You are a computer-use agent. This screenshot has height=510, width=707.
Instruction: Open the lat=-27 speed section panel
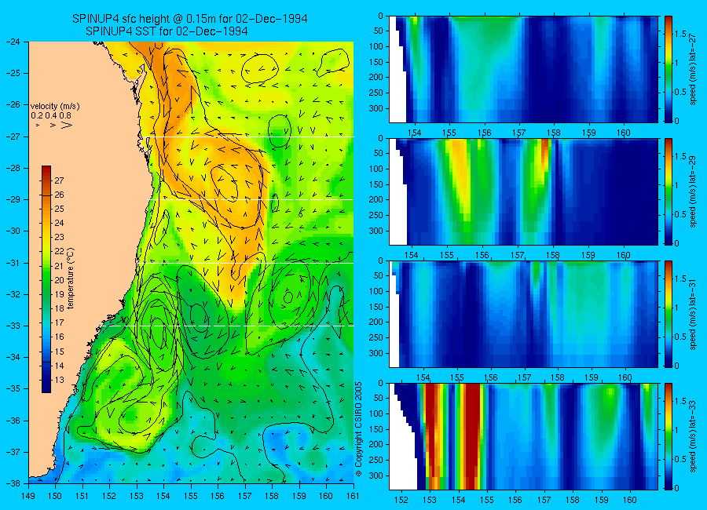pos(523,69)
